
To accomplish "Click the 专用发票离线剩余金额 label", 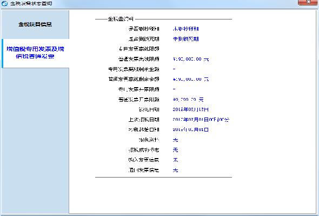I will click(x=134, y=69).
